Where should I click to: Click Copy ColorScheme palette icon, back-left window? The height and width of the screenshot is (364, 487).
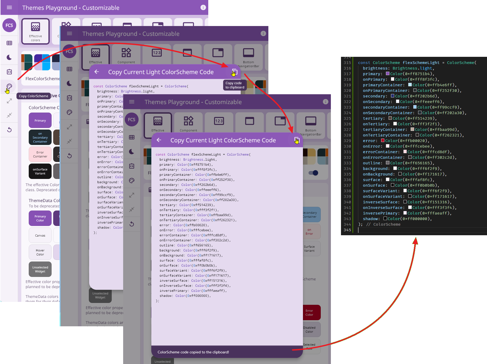[x=9, y=86]
